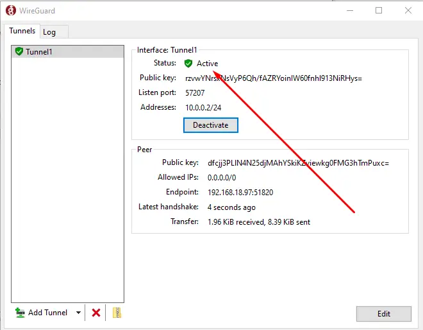Click the interface public key value

pos(273,78)
